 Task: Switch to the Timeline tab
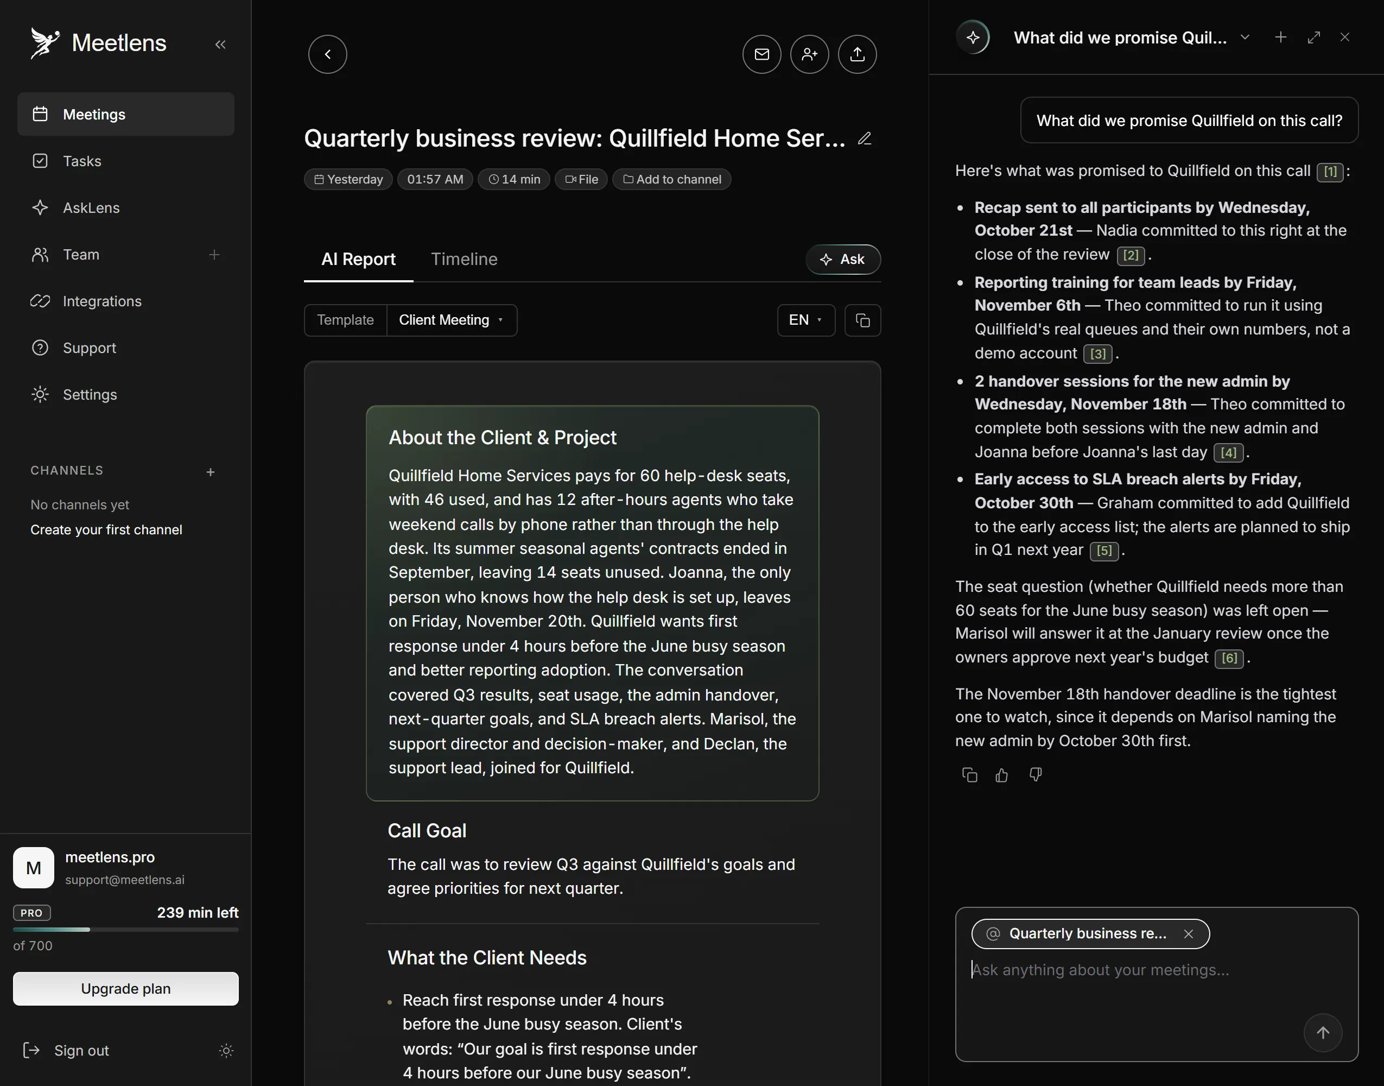coord(464,259)
